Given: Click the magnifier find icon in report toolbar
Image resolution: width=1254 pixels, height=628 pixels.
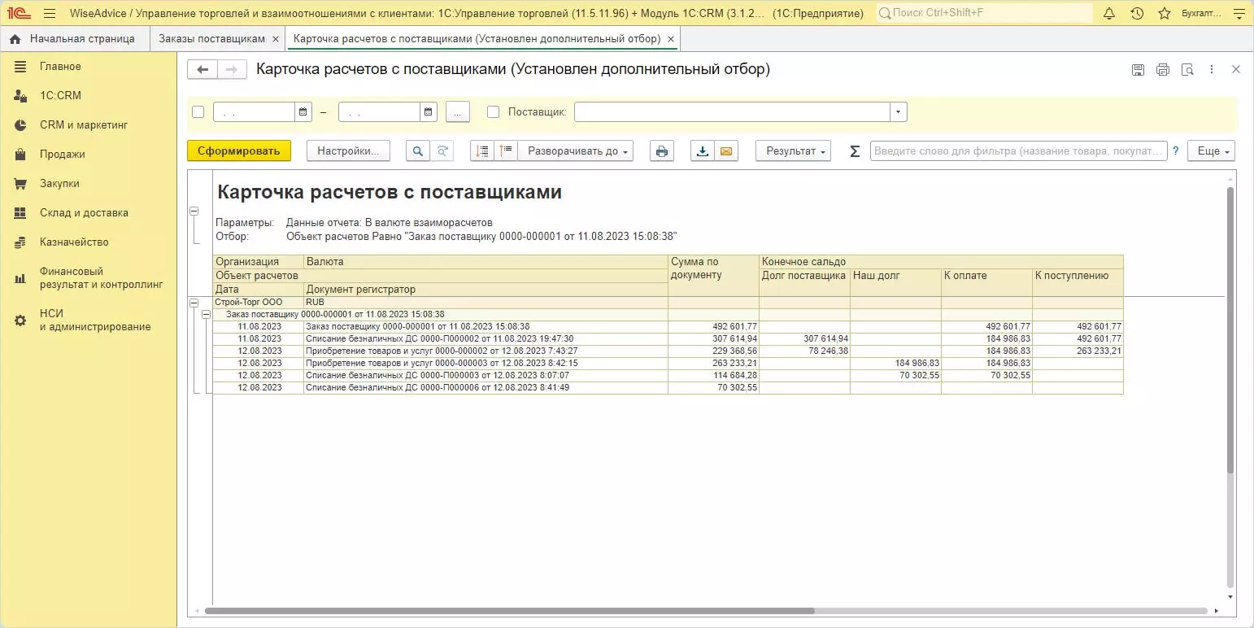Looking at the screenshot, I should pyautogui.click(x=417, y=151).
